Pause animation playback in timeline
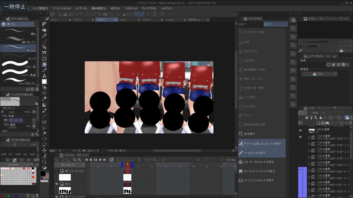Viewport: 353px width, 198px height. pos(95,160)
